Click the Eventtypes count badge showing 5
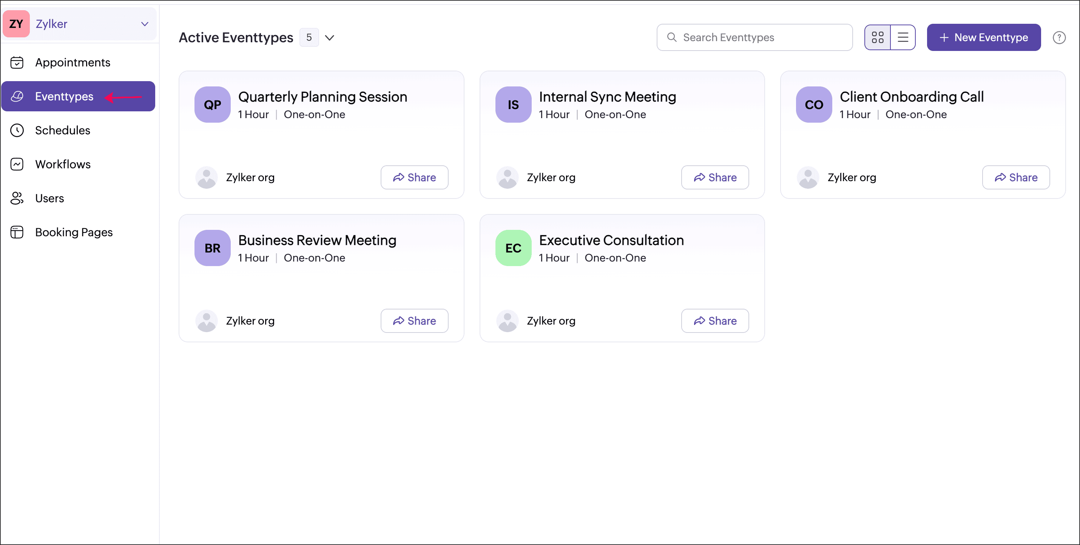 (x=309, y=38)
